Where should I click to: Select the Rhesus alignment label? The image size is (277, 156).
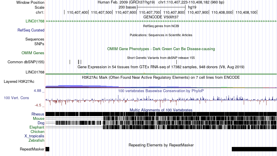click(x=38, y=114)
